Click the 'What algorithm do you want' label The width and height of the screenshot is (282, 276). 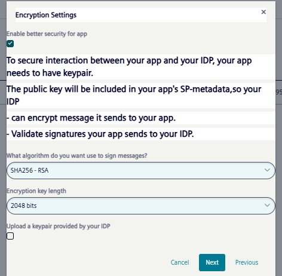(77, 155)
